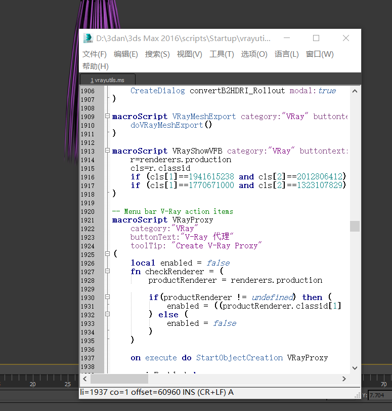392x411 pixels.
Task: Open the 搜索(S) menu
Action: point(157,54)
